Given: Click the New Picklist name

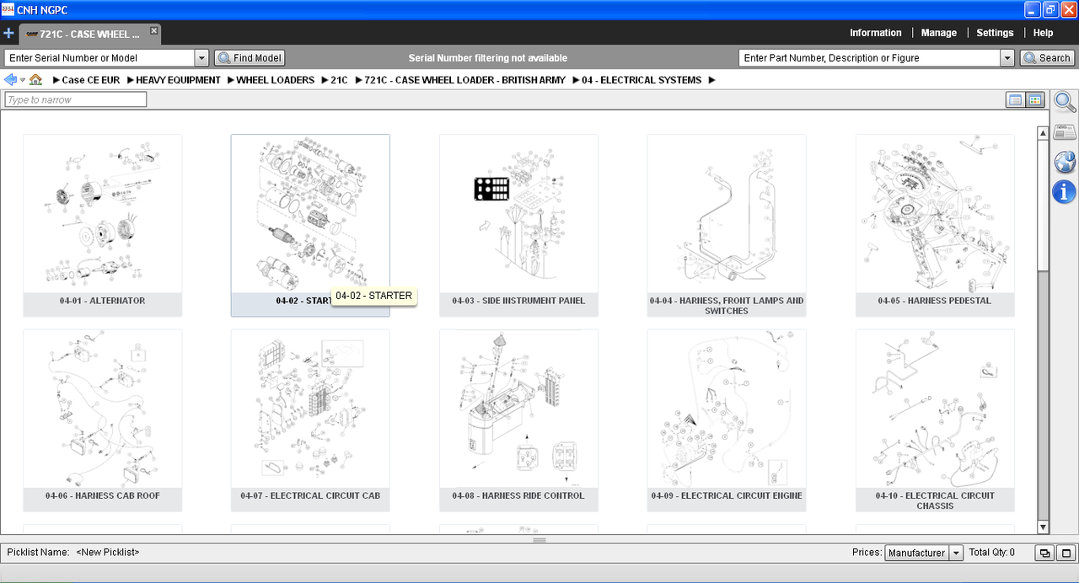Looking at the screenshot, I should [x=107, y=553].
